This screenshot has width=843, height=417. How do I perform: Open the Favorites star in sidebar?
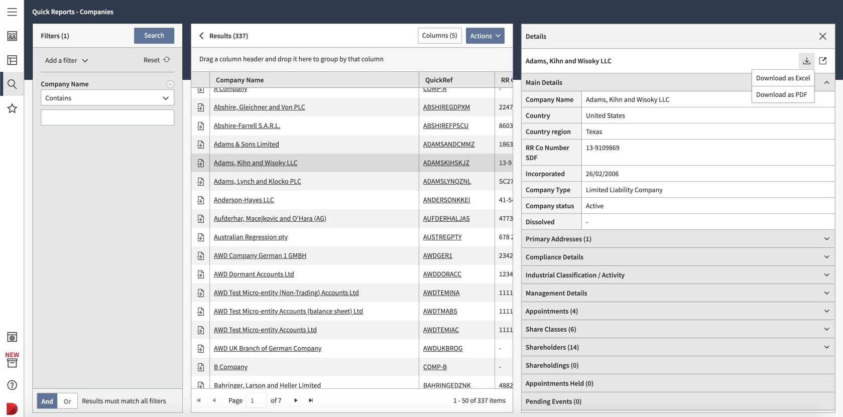(x=12, y=108)
